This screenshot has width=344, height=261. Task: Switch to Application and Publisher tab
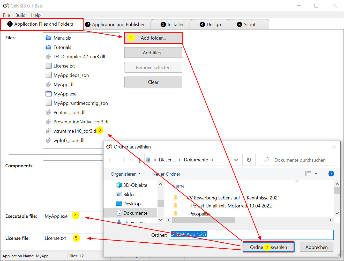point(117,25)
